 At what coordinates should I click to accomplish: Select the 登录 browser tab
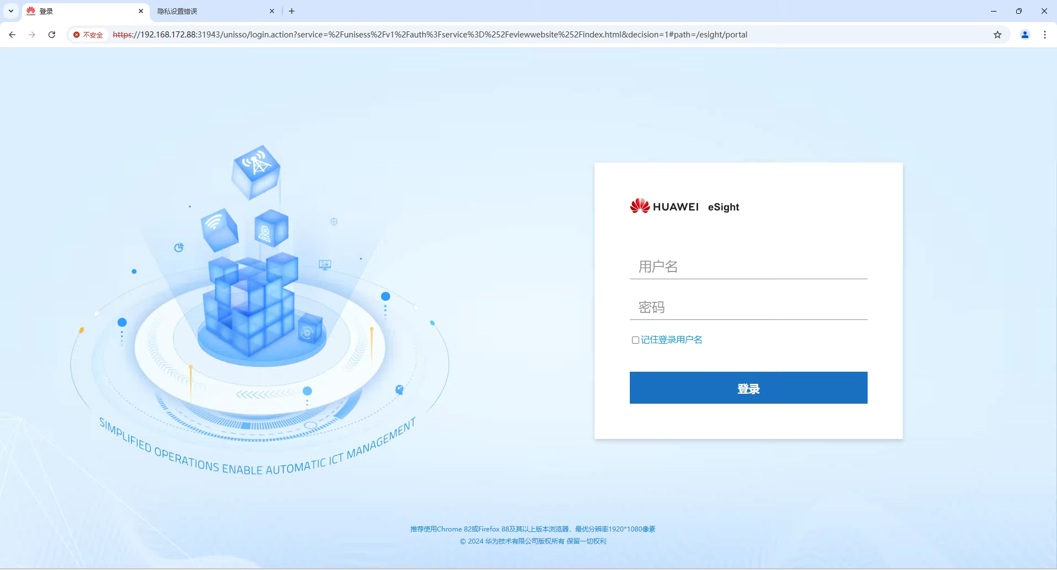click(83, 11)
